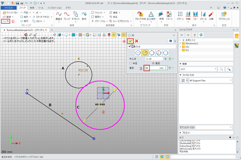Open the パワートリム power trim dropdown arrow
The image size is (241, 160).
107,21
